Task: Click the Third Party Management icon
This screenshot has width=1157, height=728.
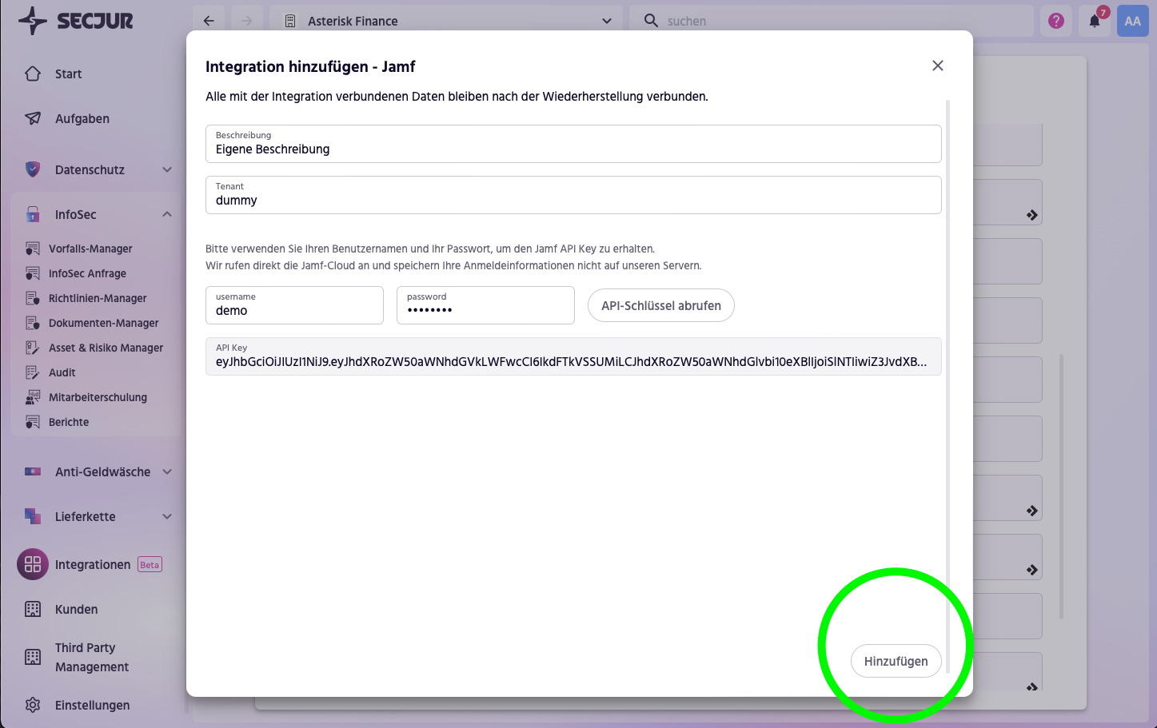Action: [33, 657]
